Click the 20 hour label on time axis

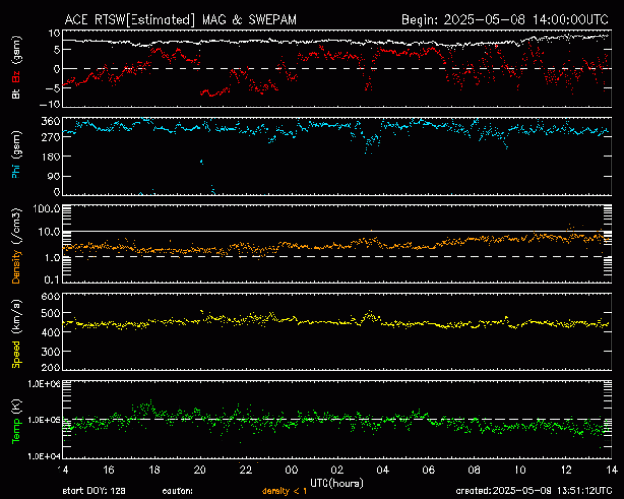tap(200, 470)
